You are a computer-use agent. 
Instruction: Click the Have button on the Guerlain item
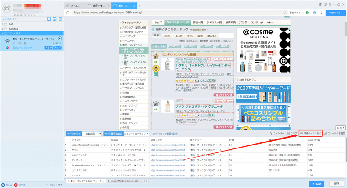[229, 101]
